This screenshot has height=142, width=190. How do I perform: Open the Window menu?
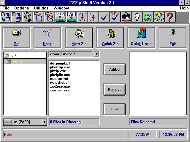pos(61,8)
